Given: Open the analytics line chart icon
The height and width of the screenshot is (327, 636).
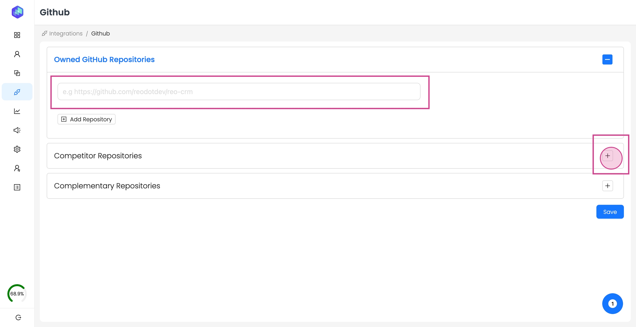Looking at the screenshot, I should click(17, 111).
